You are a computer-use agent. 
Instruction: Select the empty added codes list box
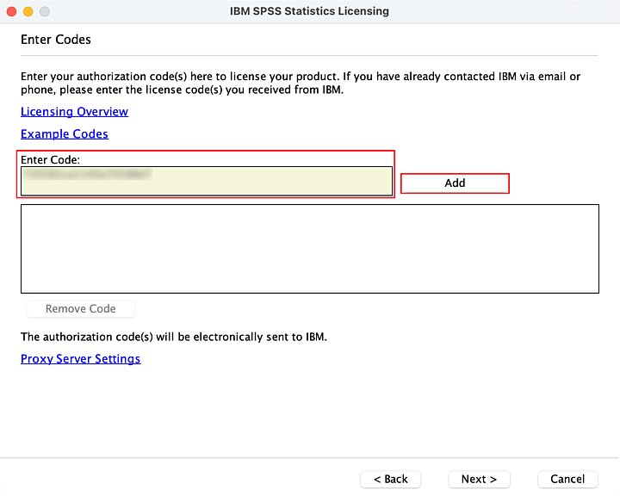coord(310,249)
